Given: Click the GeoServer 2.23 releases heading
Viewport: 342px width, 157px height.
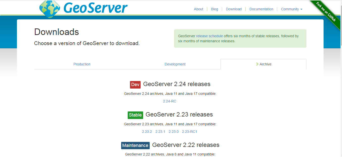Looking at the screenshot, I should coord(179,114).
